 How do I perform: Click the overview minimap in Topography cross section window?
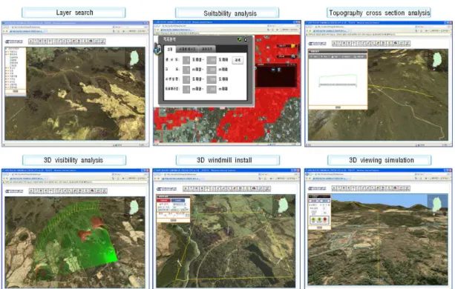438,59
